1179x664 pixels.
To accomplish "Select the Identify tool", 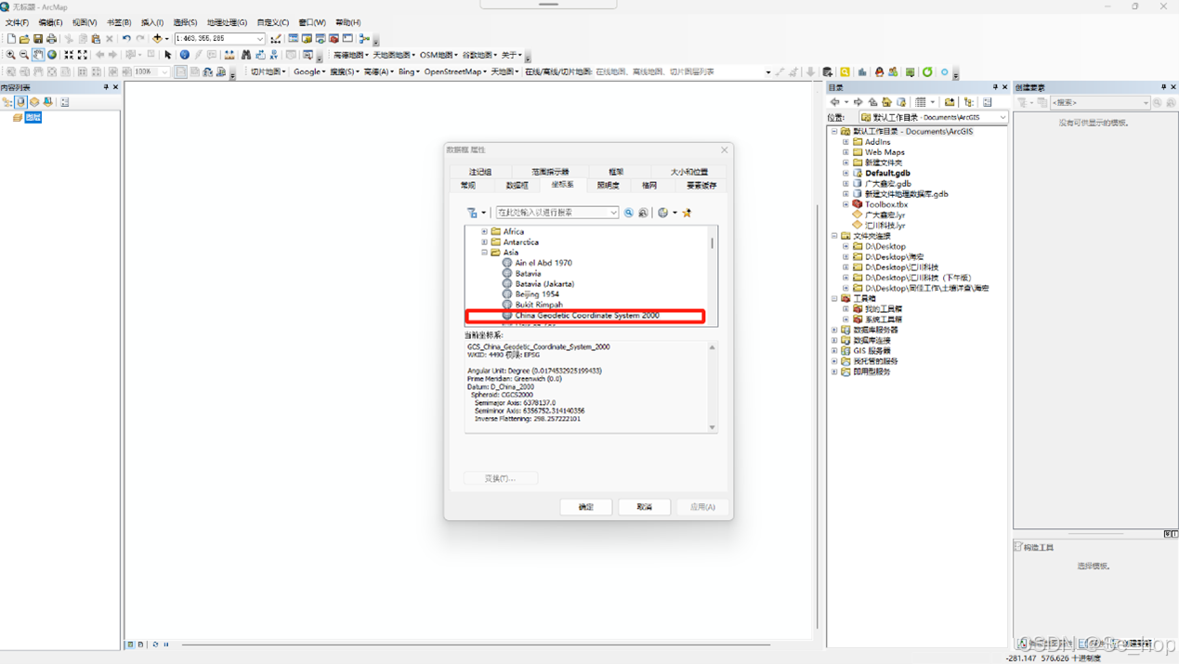I will coord(184,55).
